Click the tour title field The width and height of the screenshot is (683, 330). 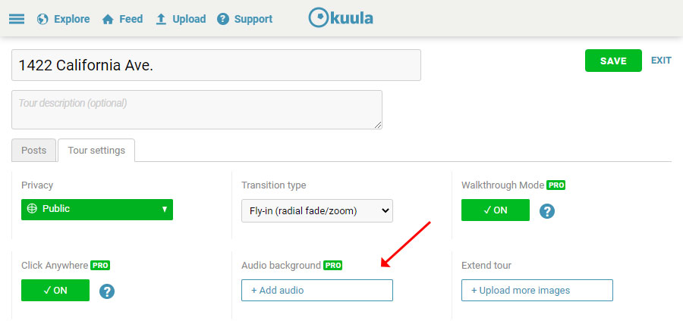click(x=216, y=65)
